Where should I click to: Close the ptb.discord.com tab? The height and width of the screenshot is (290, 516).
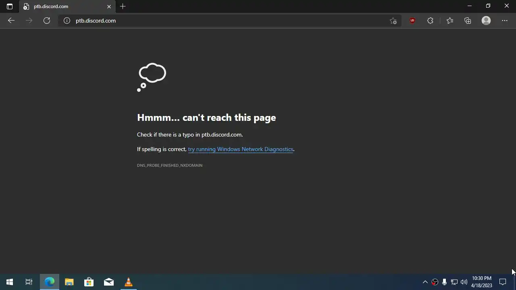[x=109, y=6]
